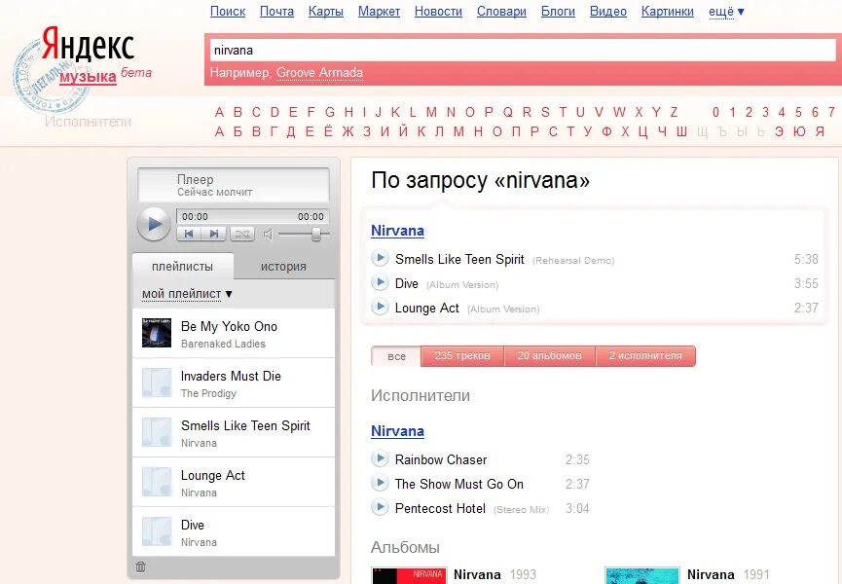Viewport: 842px width, 584px height.
Task: Play Smells Like Teen Spirit Rehearsal Demo
Action: click(x=380, y=258)
